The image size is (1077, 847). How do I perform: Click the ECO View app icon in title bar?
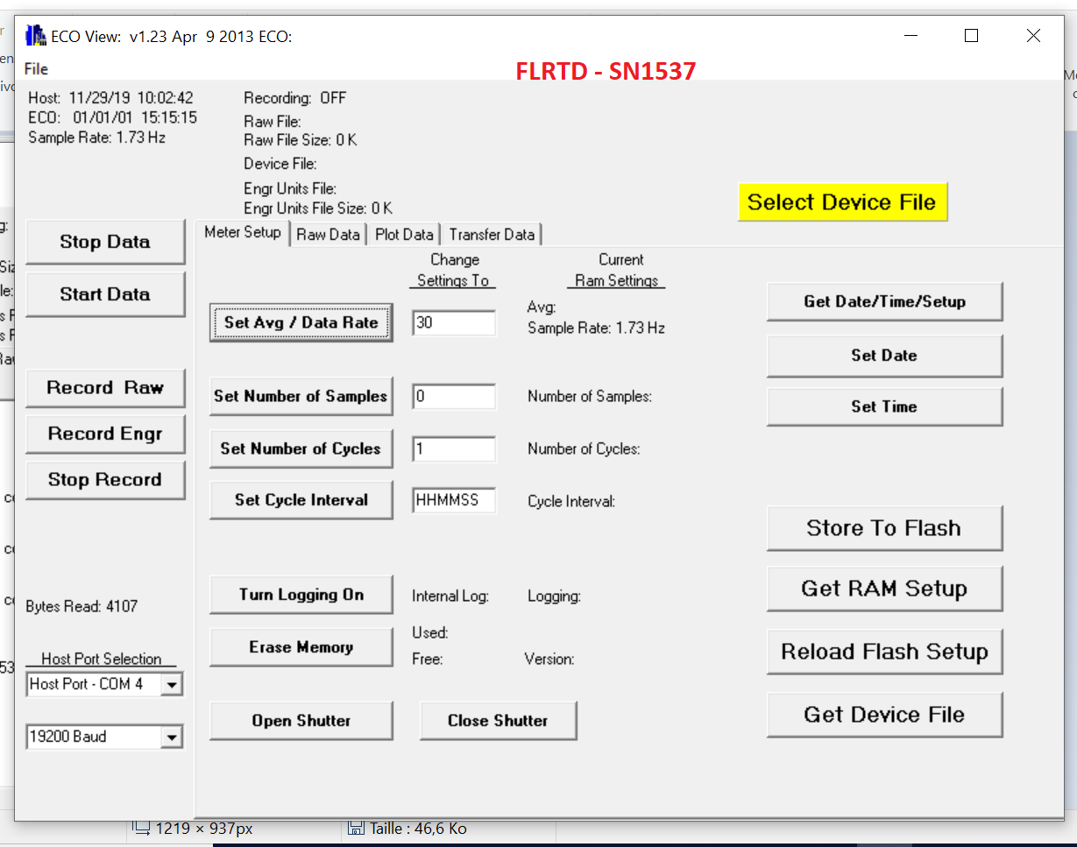pos(35,36)
